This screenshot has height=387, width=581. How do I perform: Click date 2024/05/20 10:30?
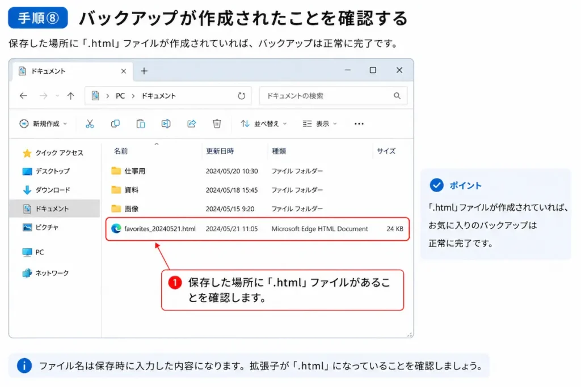pyautogui.click(x=231, y=171)
